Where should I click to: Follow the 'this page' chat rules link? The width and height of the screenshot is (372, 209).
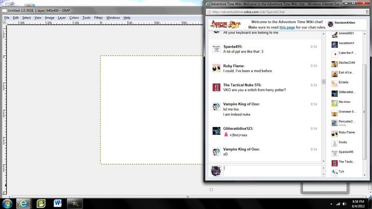point(287,27)
